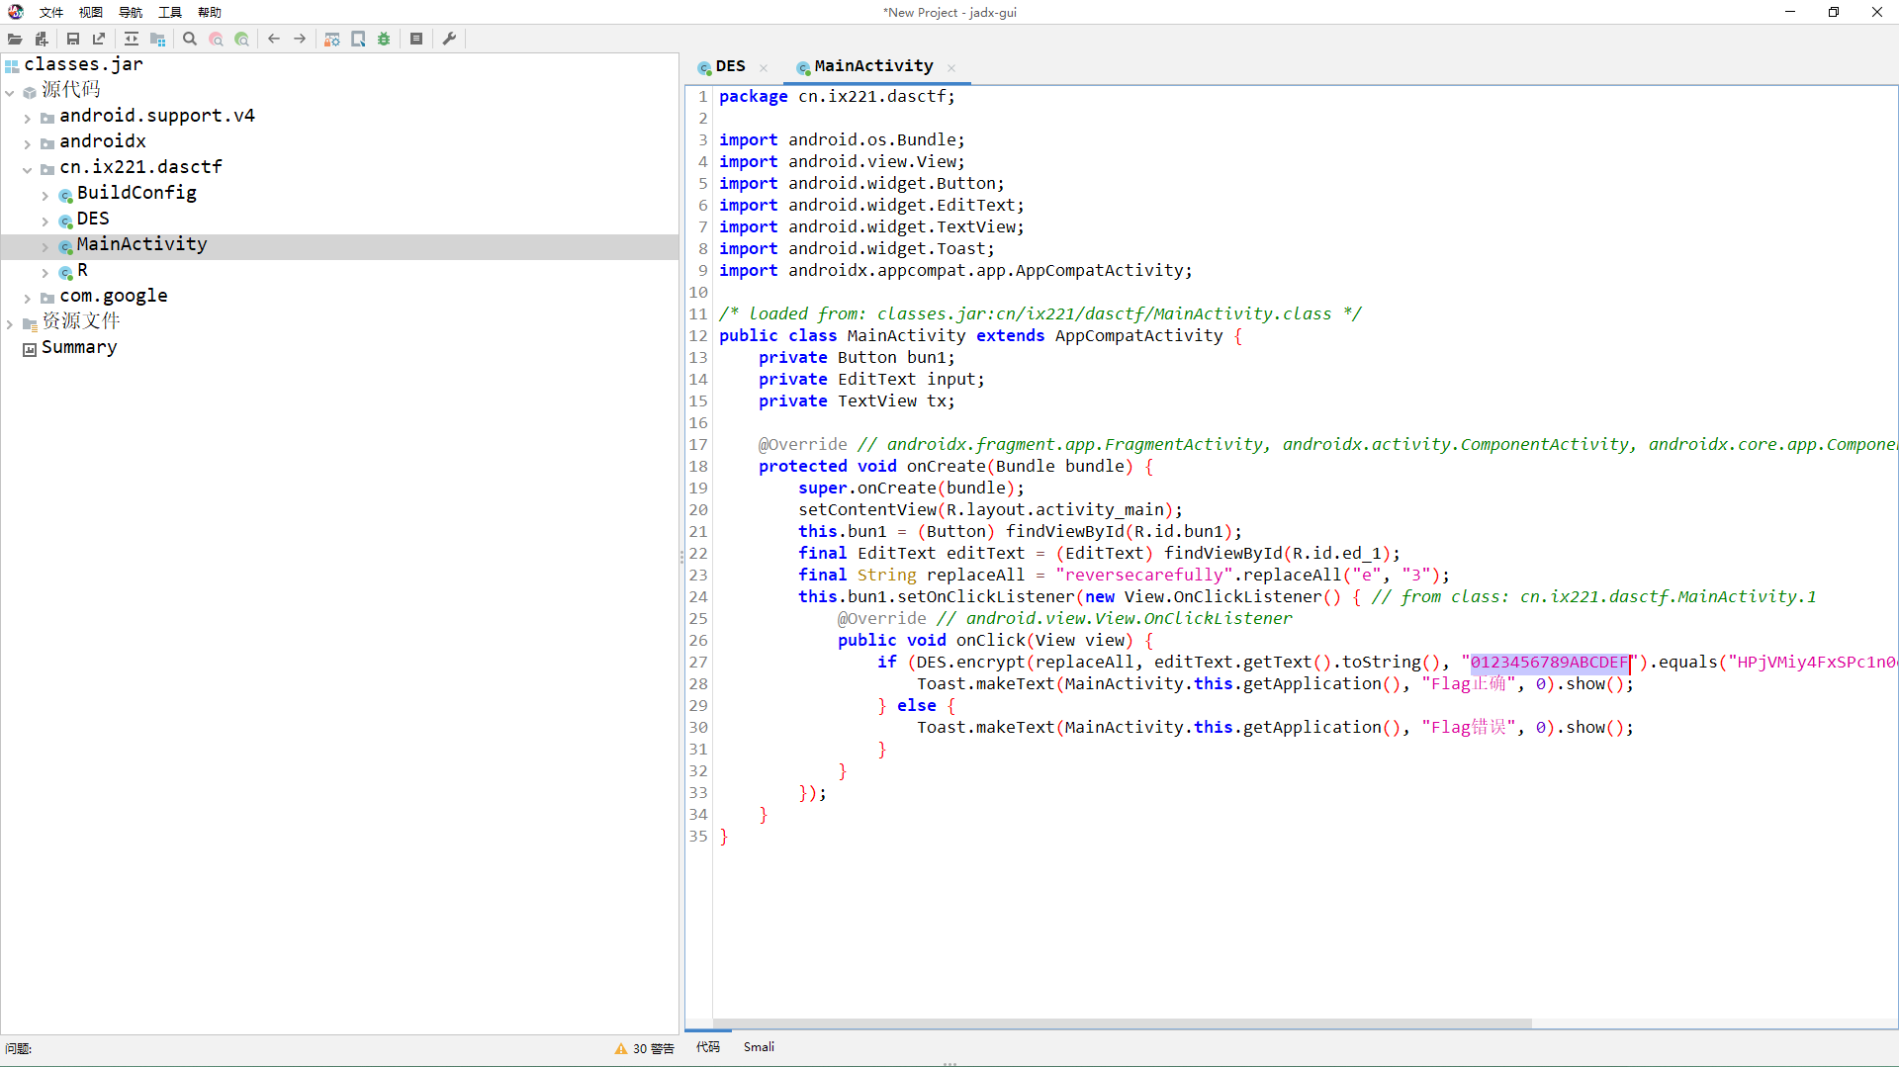Click line number 24 in gutter
1899x1067 pixels.
698,597
